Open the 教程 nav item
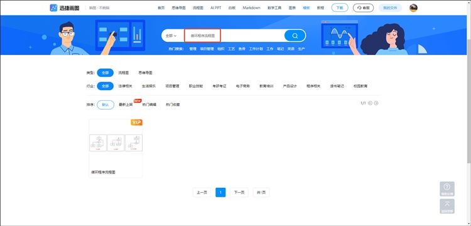 [320, 8]
